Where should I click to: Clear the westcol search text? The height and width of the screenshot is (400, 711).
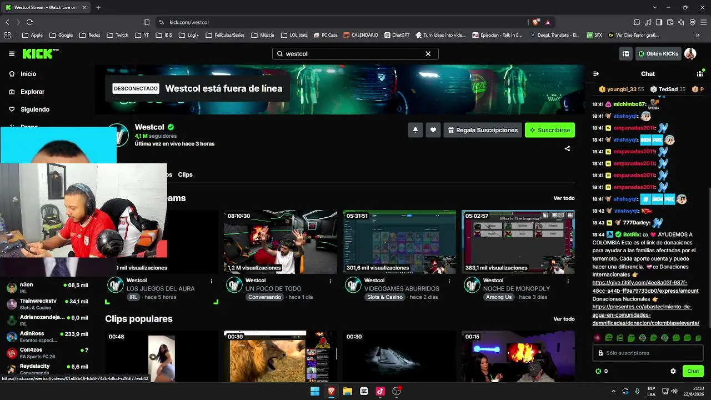pos(428,54)
